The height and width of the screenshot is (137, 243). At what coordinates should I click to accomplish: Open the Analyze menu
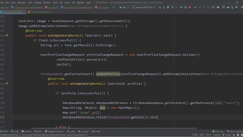coord(38,3)
